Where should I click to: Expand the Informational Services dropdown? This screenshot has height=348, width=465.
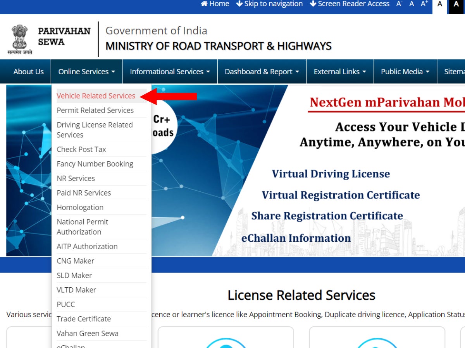point(169,71)
